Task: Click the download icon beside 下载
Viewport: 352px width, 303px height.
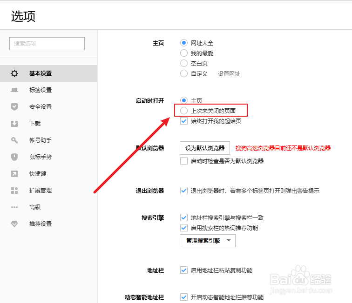Action: click(14, 124)
